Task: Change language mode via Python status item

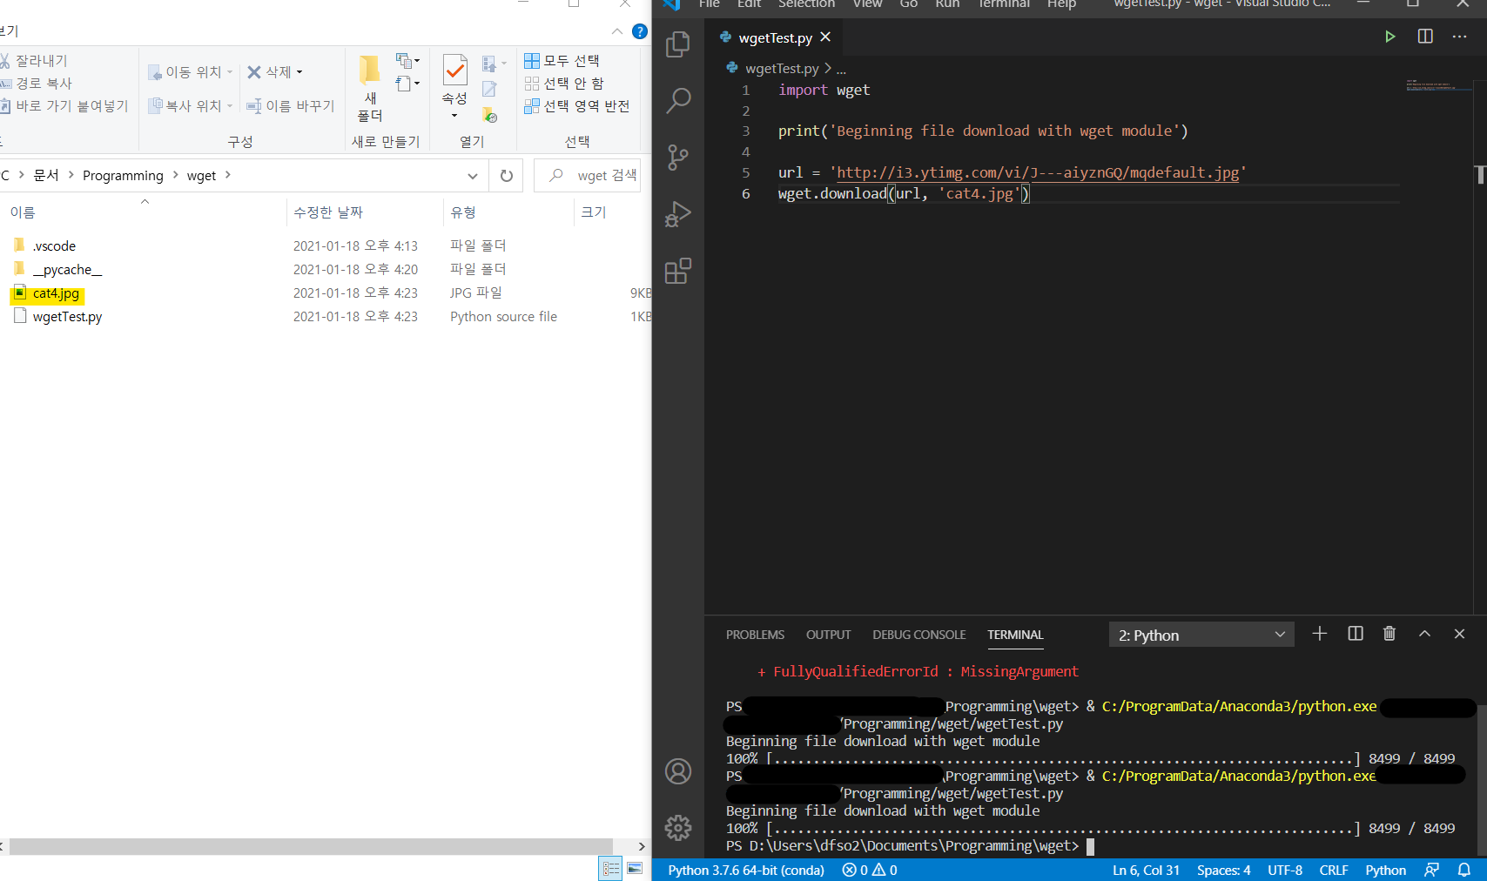Action: tap(1385, 870)
